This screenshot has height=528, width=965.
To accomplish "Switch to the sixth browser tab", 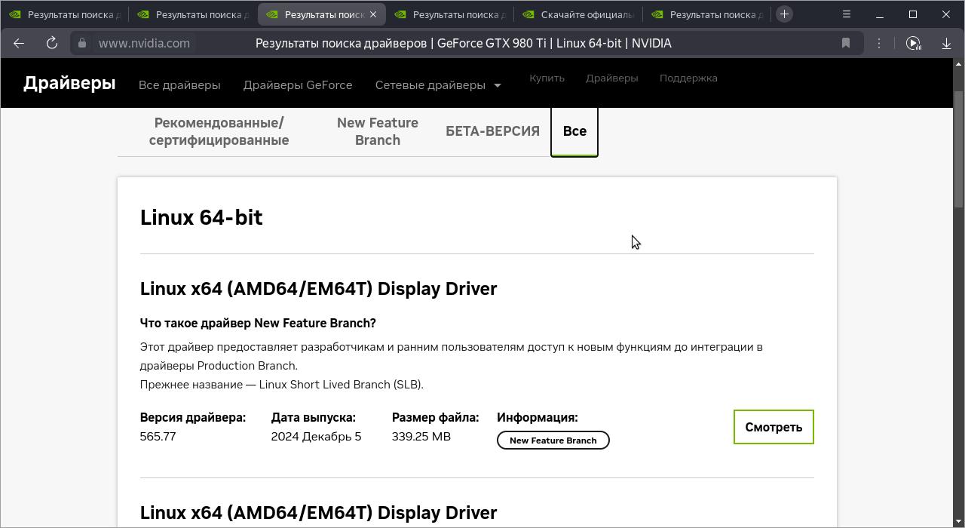I will 707,14.
